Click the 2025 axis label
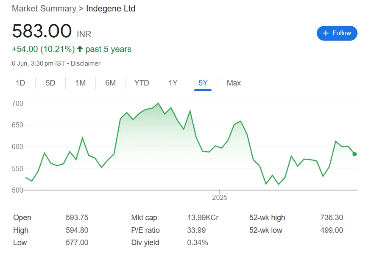Viewport: 374px width, 254px height. (x=220, y=197)
